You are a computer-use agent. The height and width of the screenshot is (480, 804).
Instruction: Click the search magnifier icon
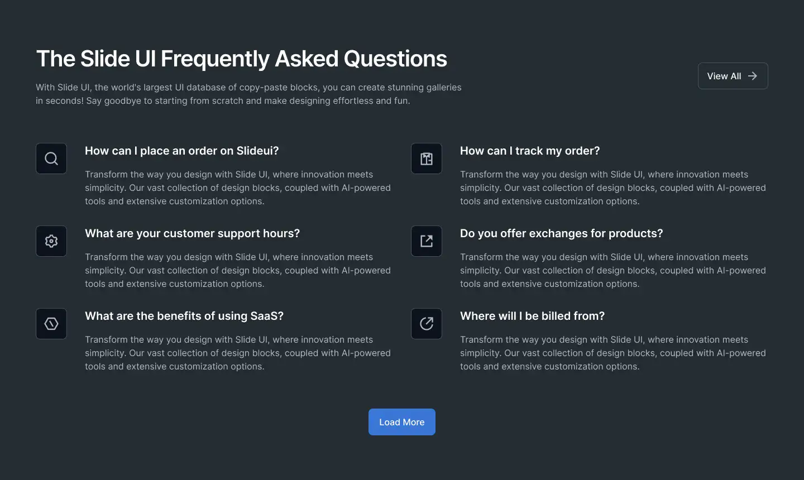(x=51, y=159)
